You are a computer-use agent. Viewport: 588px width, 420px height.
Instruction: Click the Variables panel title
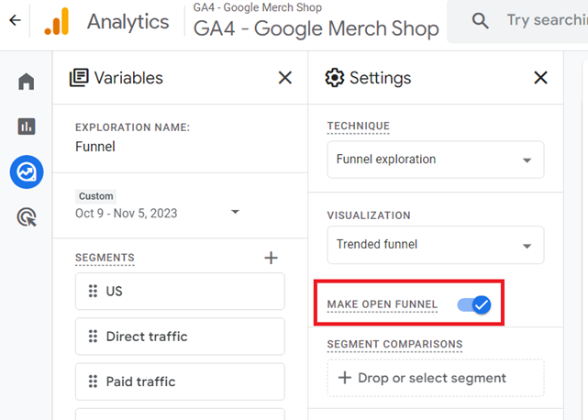coord(128,78)
